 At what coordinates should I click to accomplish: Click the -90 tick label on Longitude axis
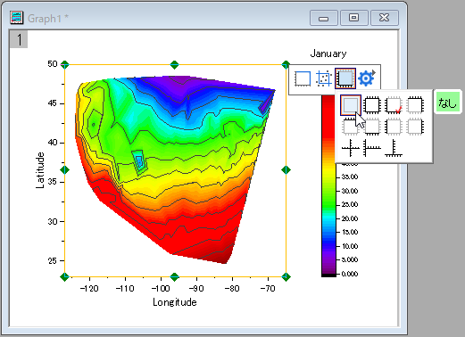coord(196,288)
